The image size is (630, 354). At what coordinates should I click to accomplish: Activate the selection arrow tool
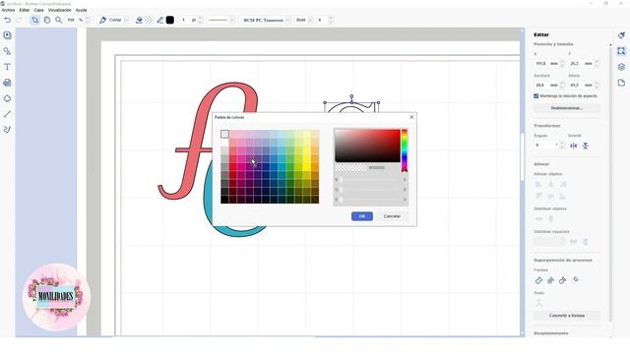35,20
